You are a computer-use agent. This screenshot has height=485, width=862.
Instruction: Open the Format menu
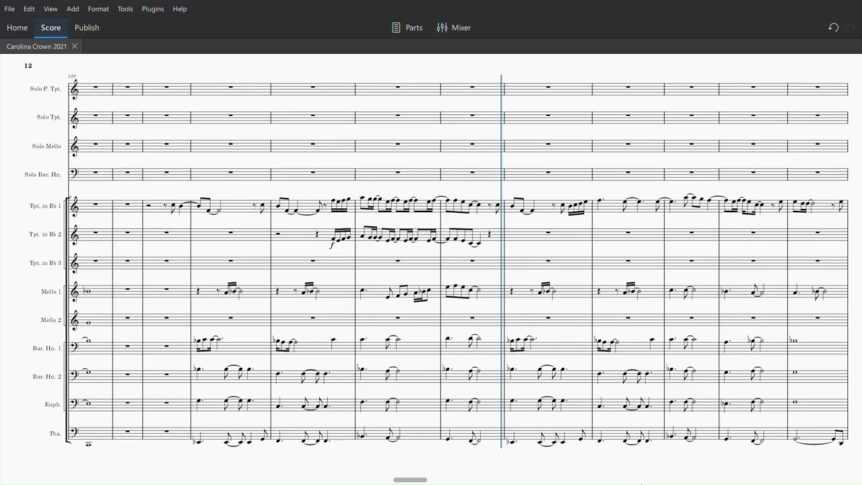tap(98, 9)
